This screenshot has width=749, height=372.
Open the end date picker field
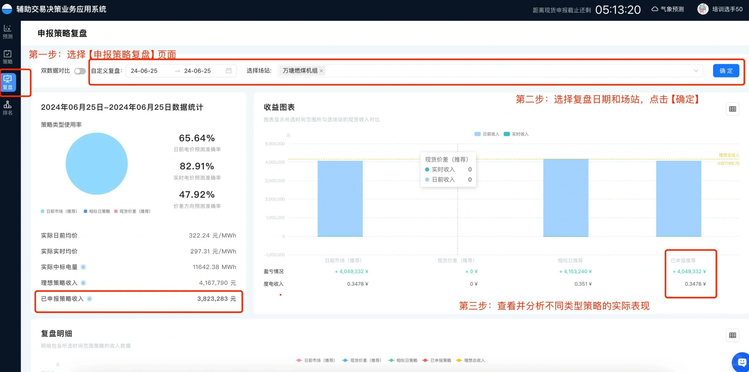[x=197, y=71]
